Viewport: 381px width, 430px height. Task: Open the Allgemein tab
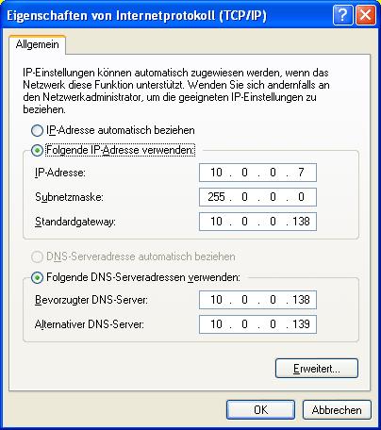pyautogui.click(x=38, y=44)
